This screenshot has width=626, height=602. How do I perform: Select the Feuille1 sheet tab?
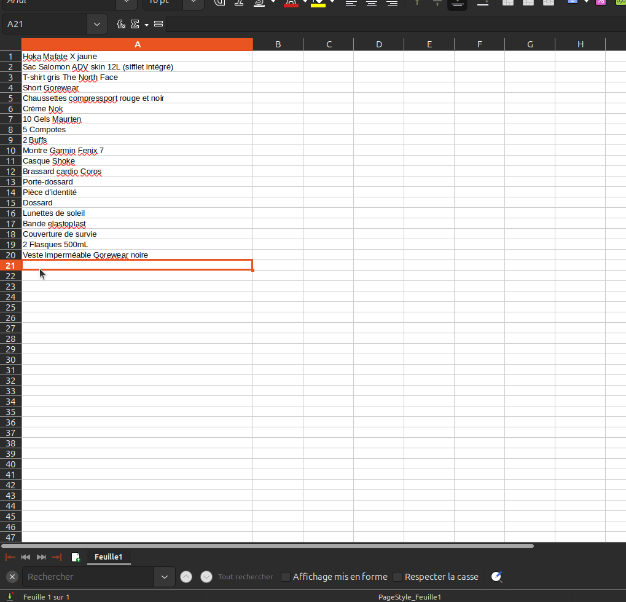(x=108, y=557)
